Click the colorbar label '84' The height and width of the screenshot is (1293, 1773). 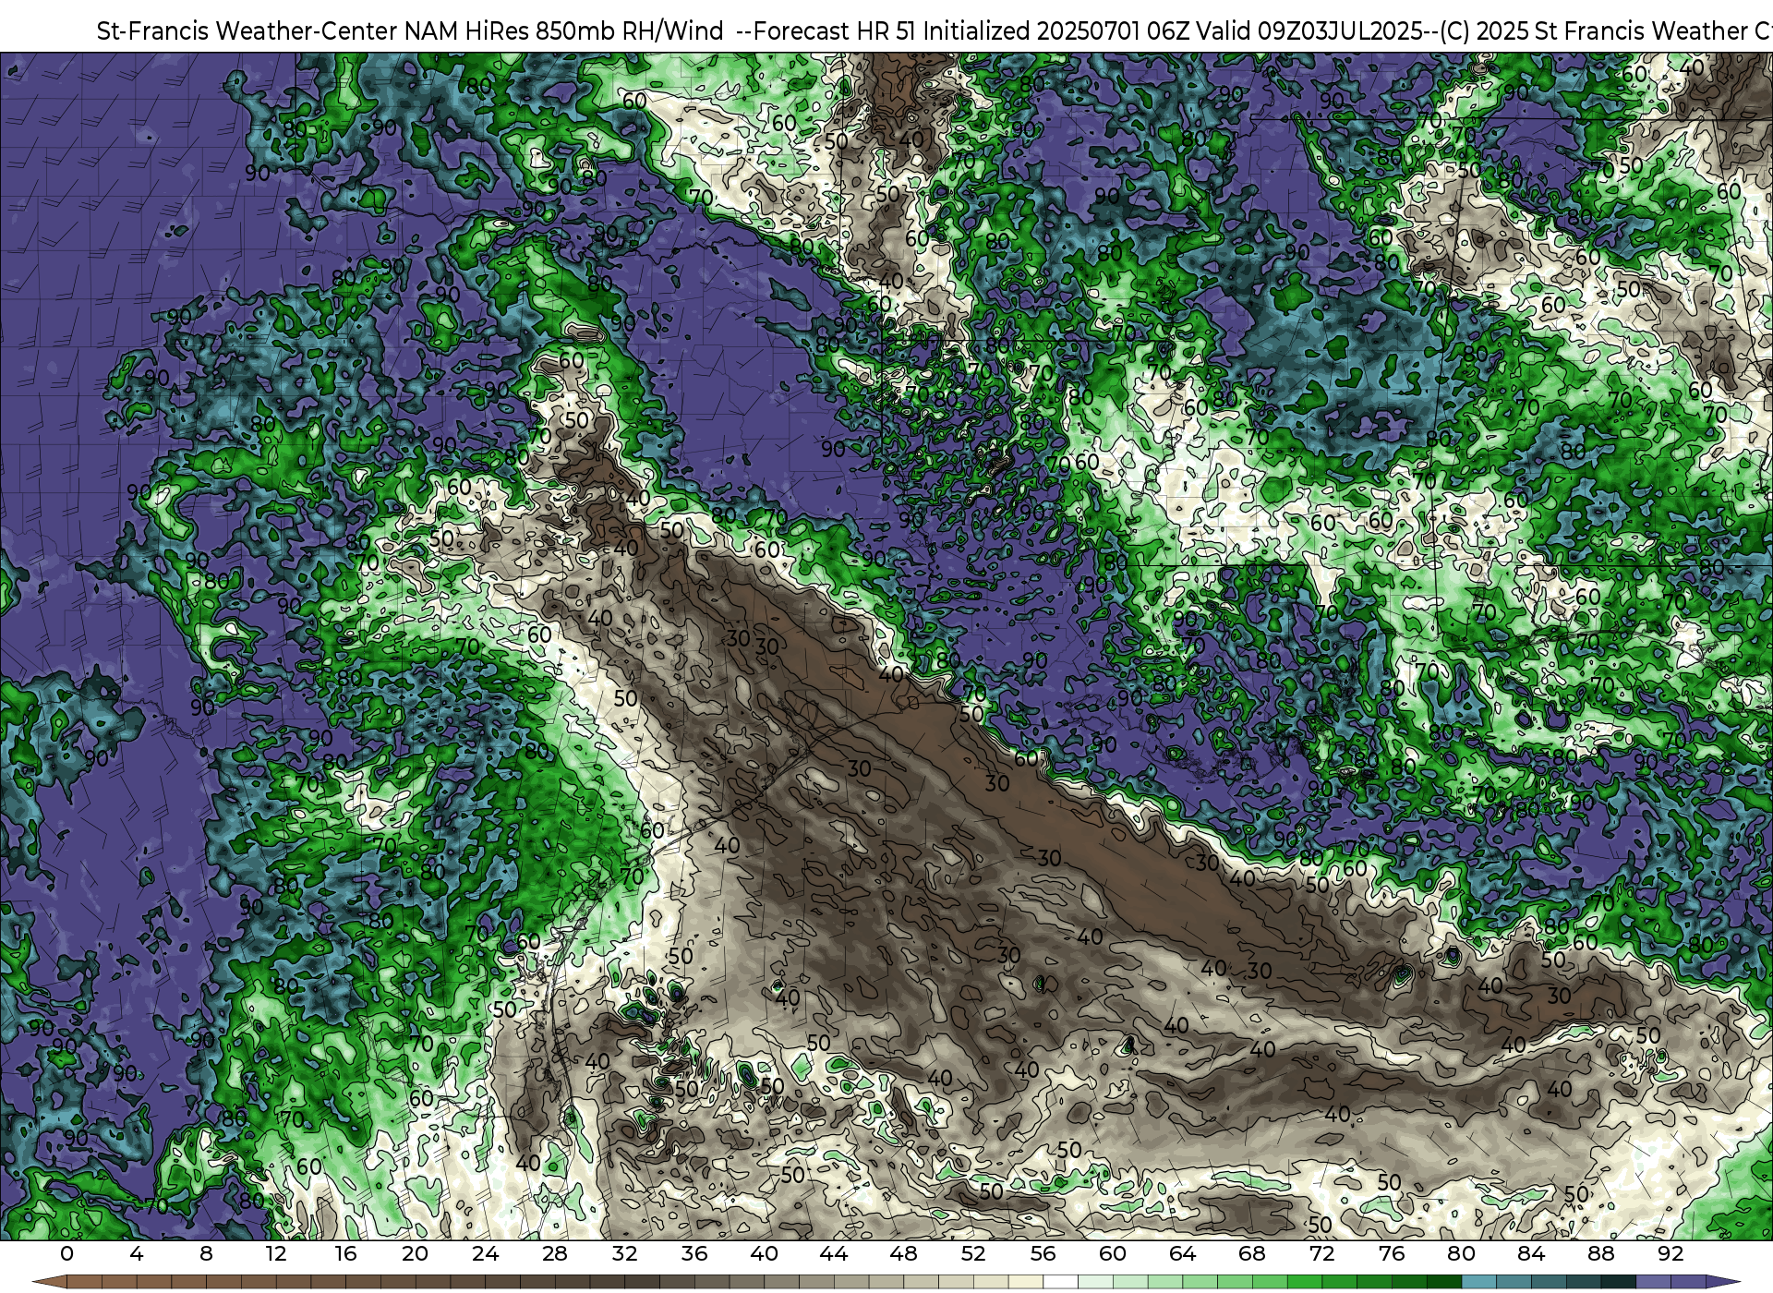pos(1531,1253)
